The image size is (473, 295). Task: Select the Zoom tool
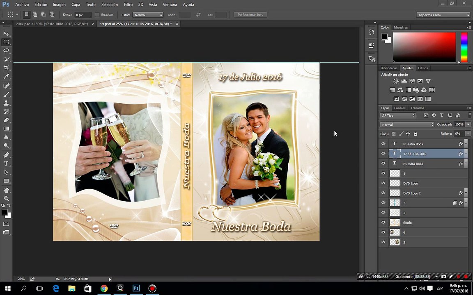6,198
